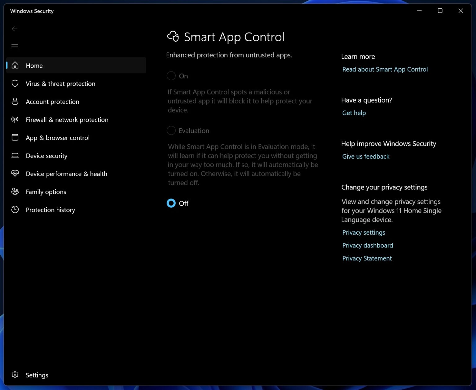The width and height of the screenshot is (476, 390).
Task: Open Virus & threat protection page
Action: point(60,84)
